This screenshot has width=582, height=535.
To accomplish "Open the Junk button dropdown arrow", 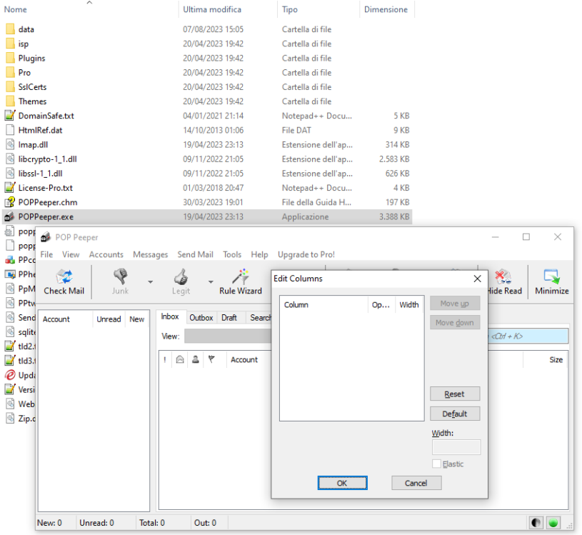I will pos(151,282).
